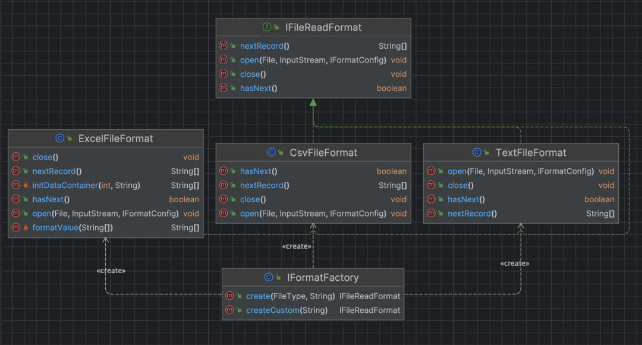Click the interface icon beside IFileReadFormat

click(x=266, y=27)
